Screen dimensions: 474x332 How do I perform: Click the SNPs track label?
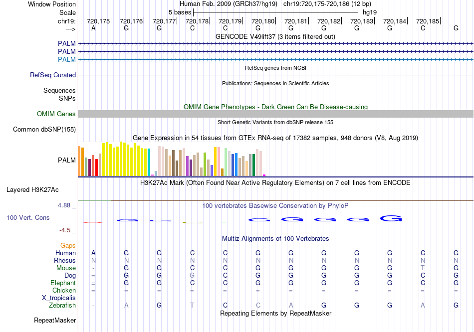pyautogui.click(x=67, y=98)
